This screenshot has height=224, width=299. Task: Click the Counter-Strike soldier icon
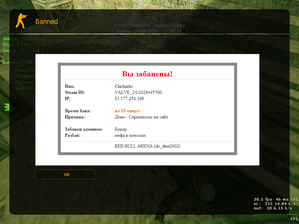[x=21, y=21]
